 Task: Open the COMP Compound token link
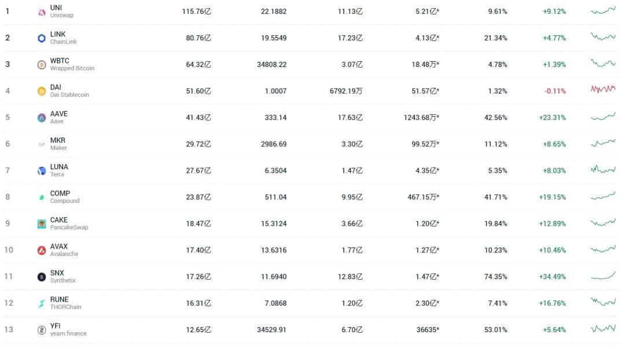(x=60, y=194)
